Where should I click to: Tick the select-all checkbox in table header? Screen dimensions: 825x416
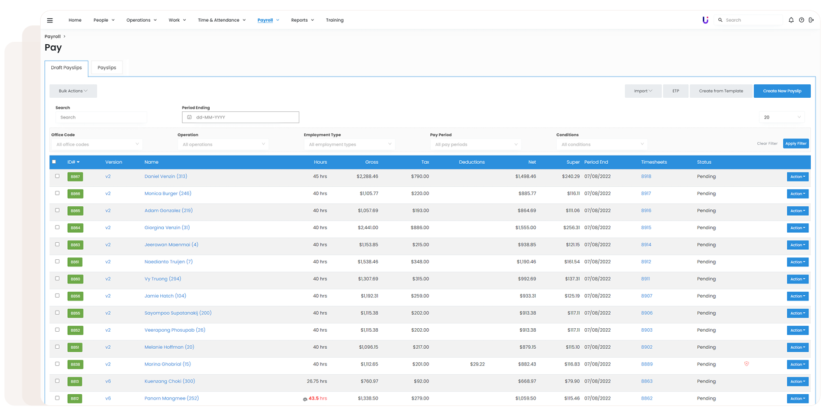54,162
